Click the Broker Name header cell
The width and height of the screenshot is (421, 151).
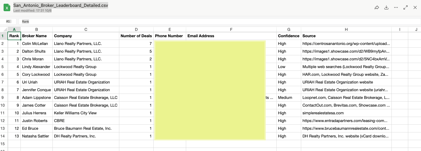(36, 36)
